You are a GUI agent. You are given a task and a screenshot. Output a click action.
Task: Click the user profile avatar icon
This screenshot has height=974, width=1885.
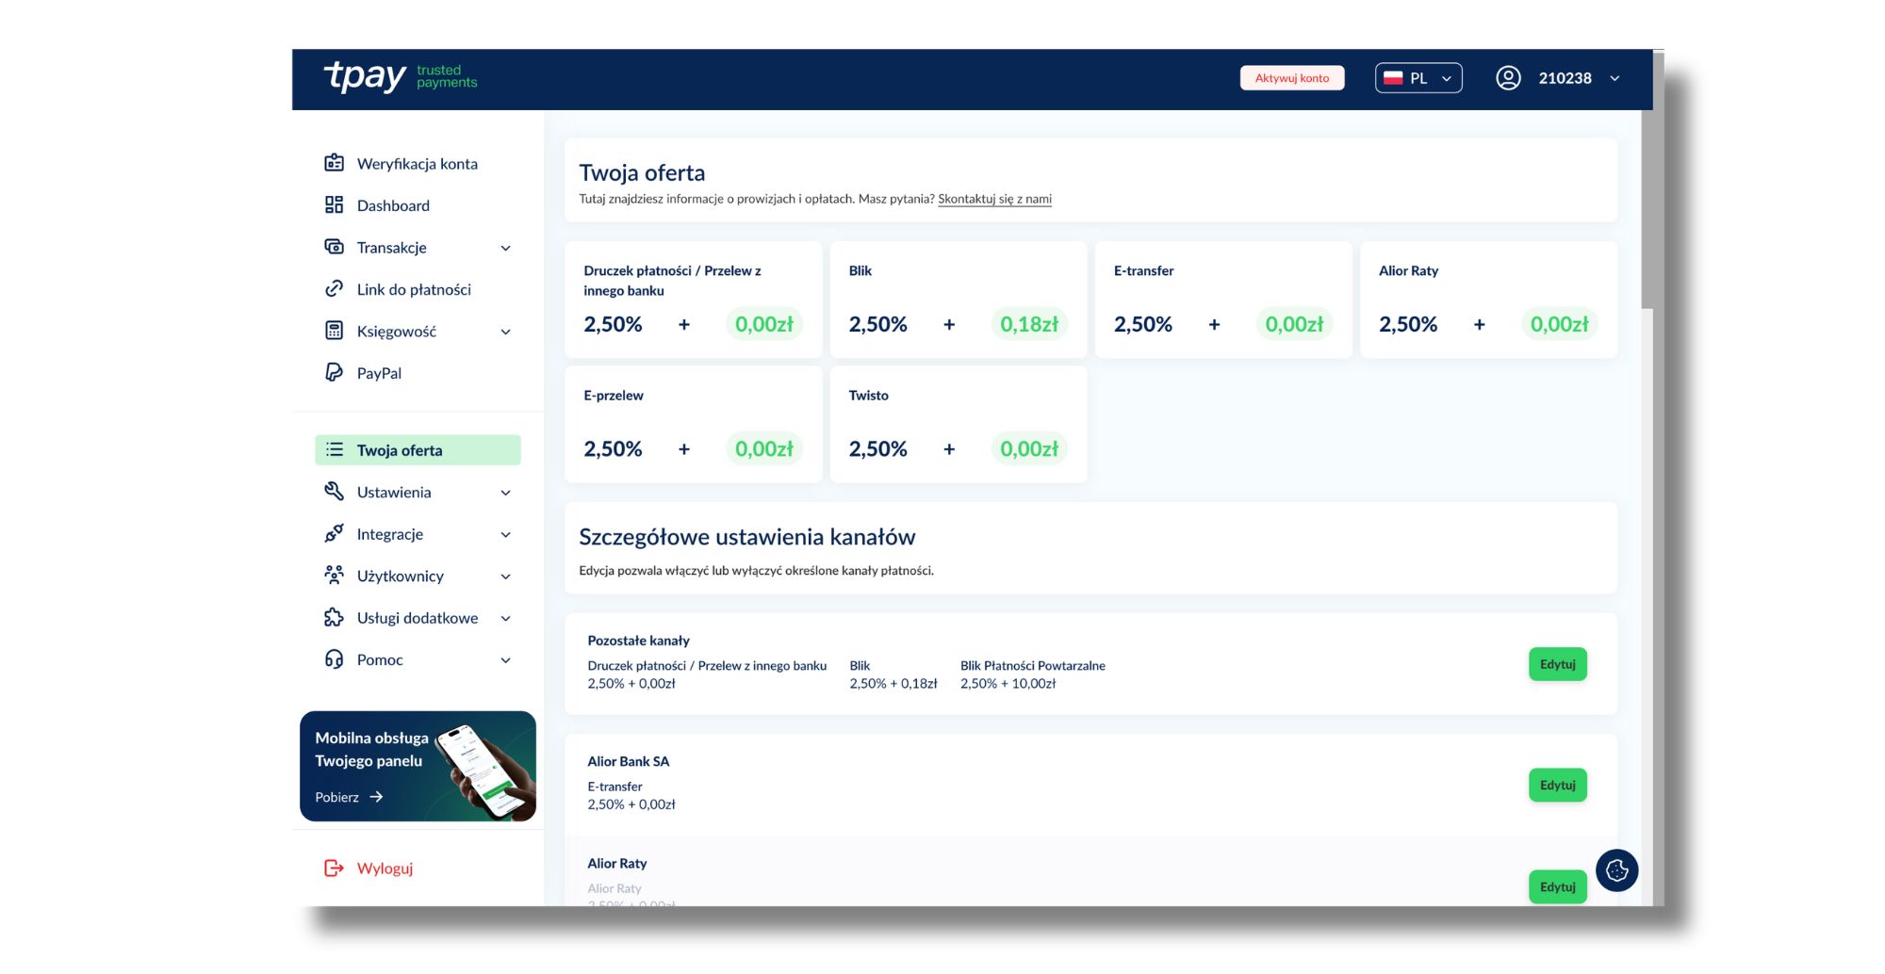(1508, 78)
